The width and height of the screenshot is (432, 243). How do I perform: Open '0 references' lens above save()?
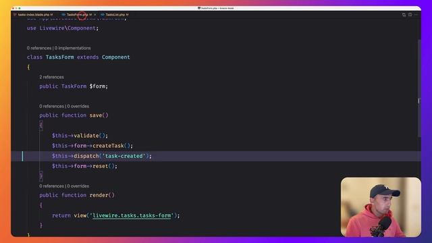tap(51, 106)
